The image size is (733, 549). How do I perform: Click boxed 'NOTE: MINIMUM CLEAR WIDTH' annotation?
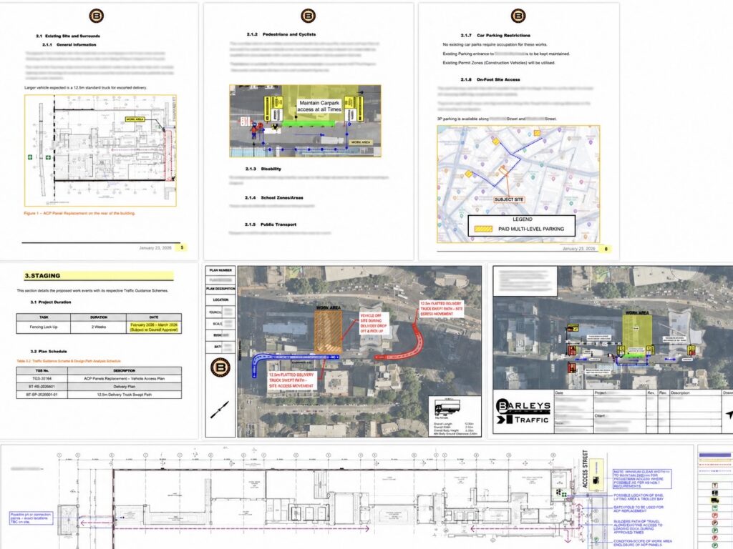point(642,480)
